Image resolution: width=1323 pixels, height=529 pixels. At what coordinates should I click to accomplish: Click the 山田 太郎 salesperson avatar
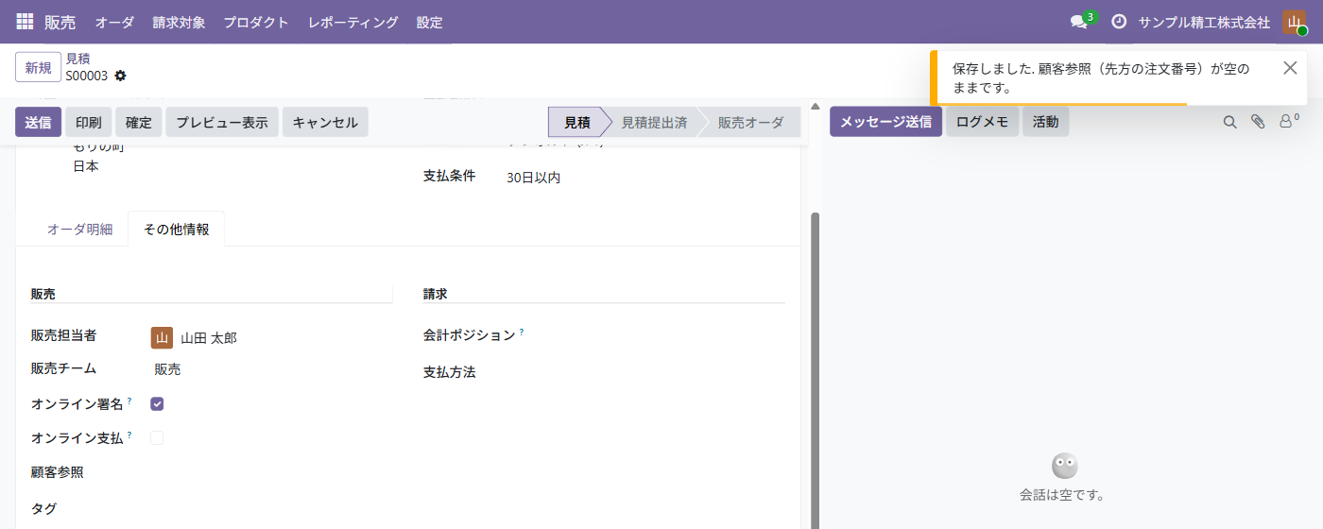tap(162, 337)
